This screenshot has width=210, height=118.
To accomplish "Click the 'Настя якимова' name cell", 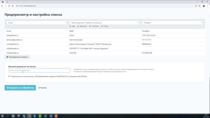I will 76,40.
